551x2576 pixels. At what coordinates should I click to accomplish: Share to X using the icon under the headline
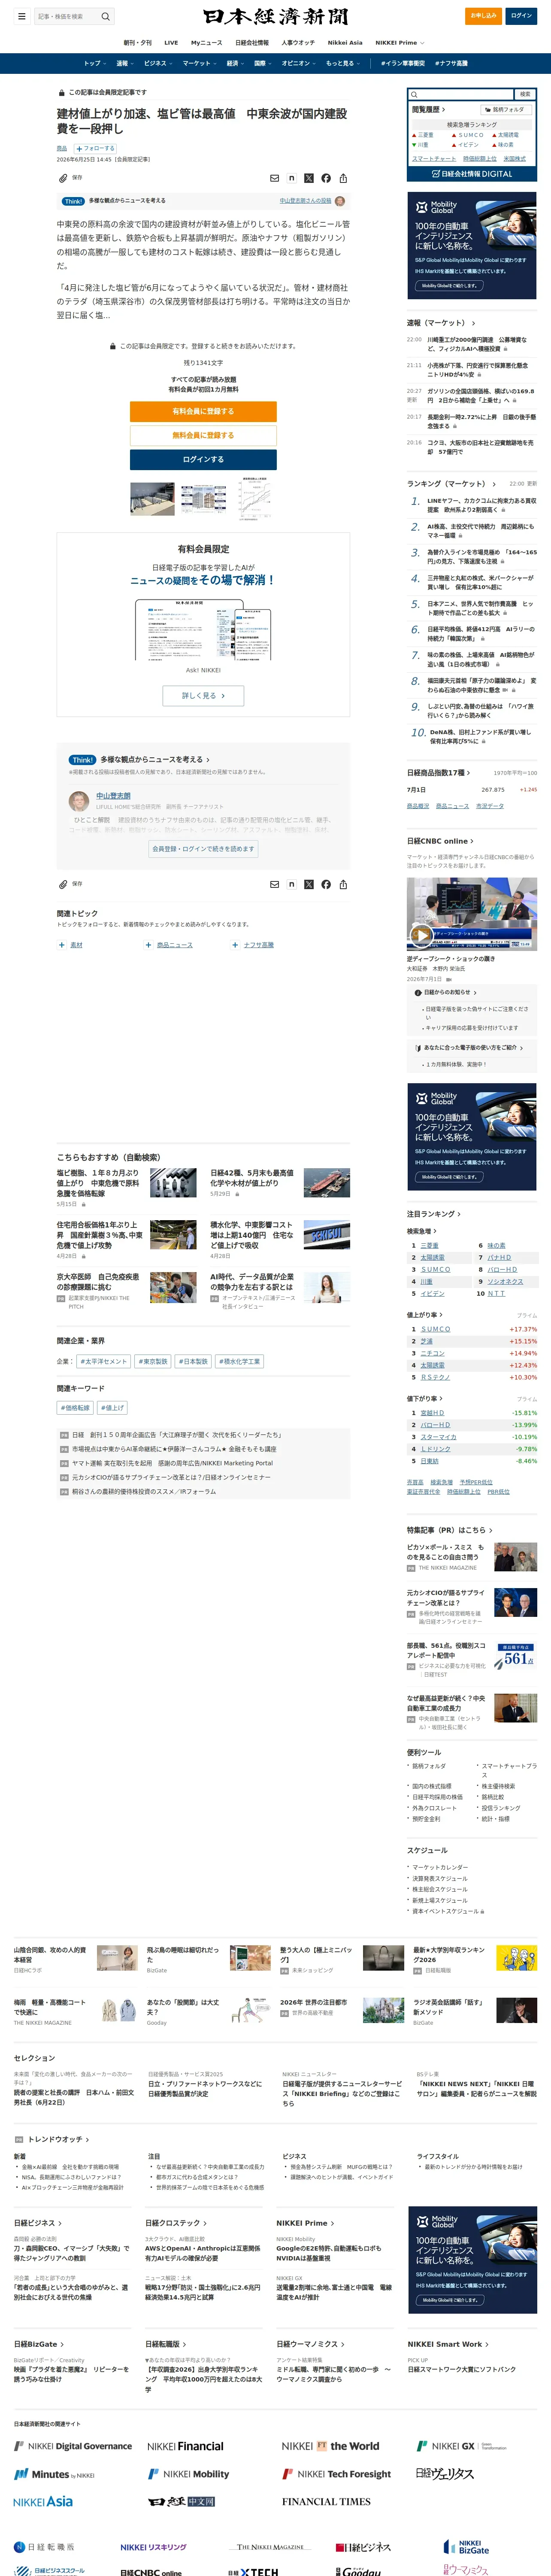pyautogui.click(x=308, y=178)
